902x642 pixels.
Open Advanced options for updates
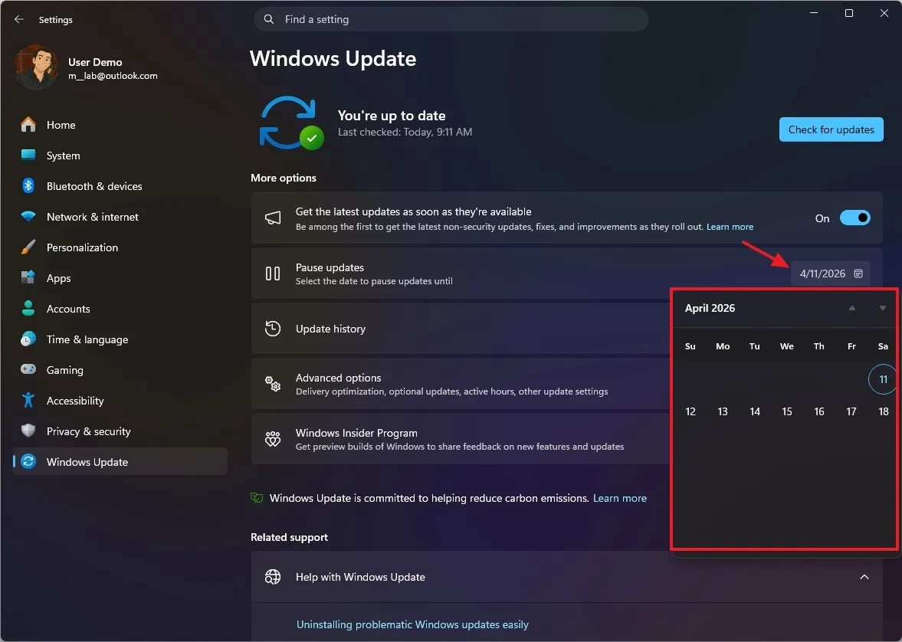(x=461, y=384)
